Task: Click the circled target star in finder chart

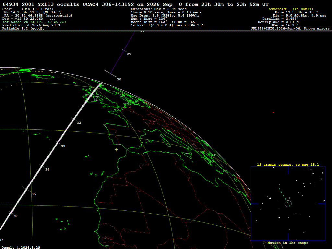Action: tap(288, 204)
